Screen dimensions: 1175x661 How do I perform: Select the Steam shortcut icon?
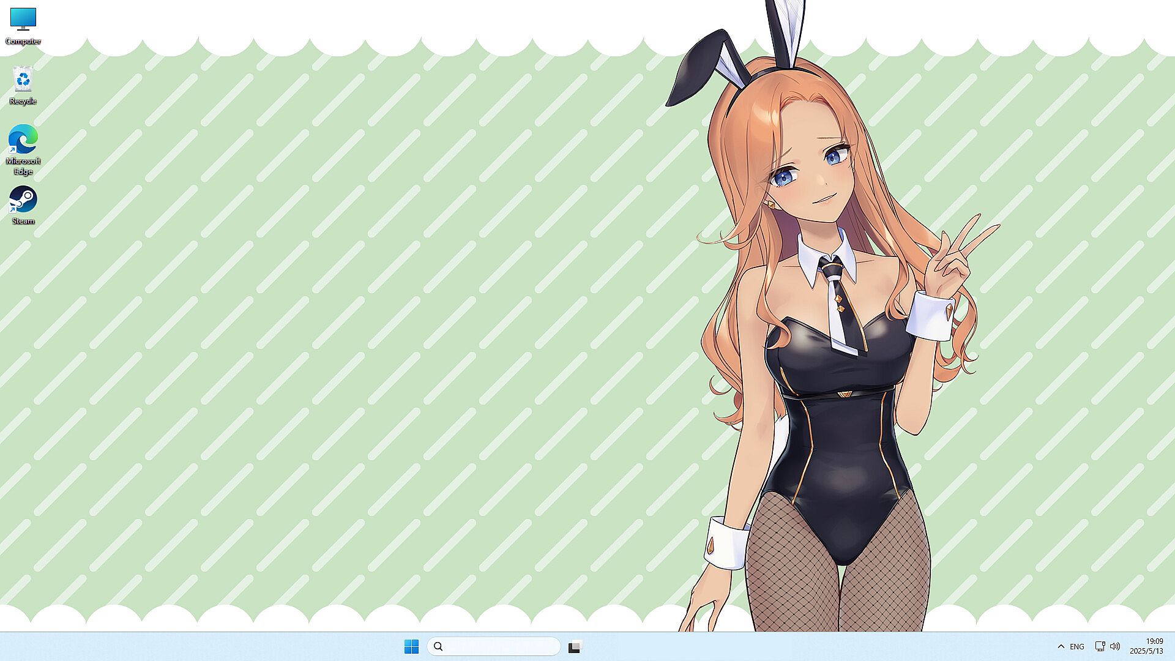pyautogui.click(x=23, y=200)
